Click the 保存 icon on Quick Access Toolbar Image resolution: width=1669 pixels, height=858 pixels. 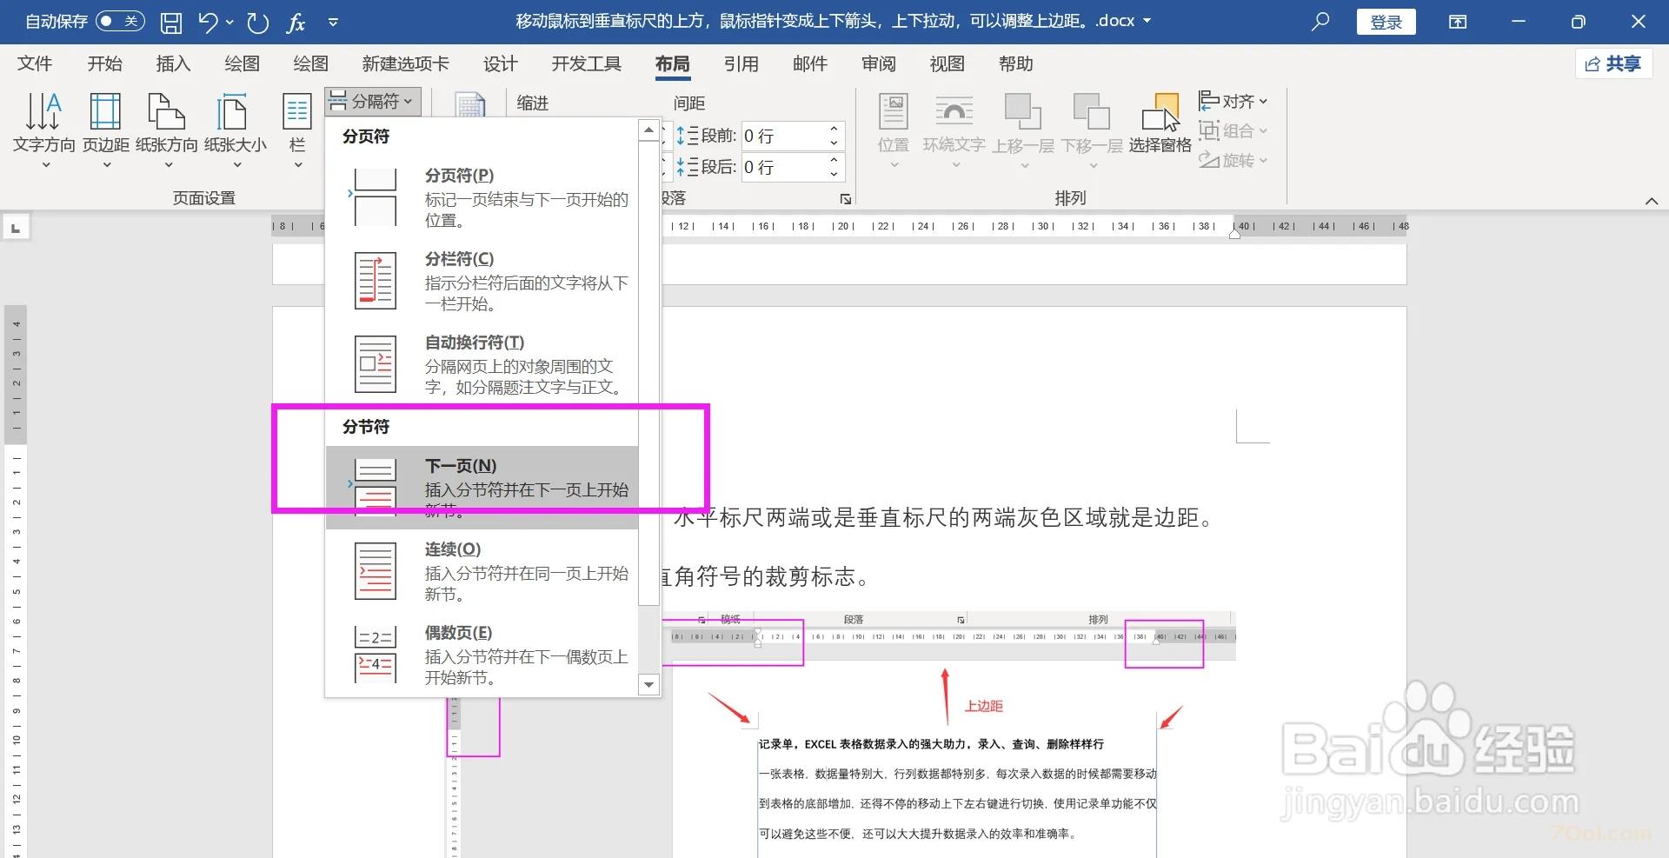tap(170, 21)
